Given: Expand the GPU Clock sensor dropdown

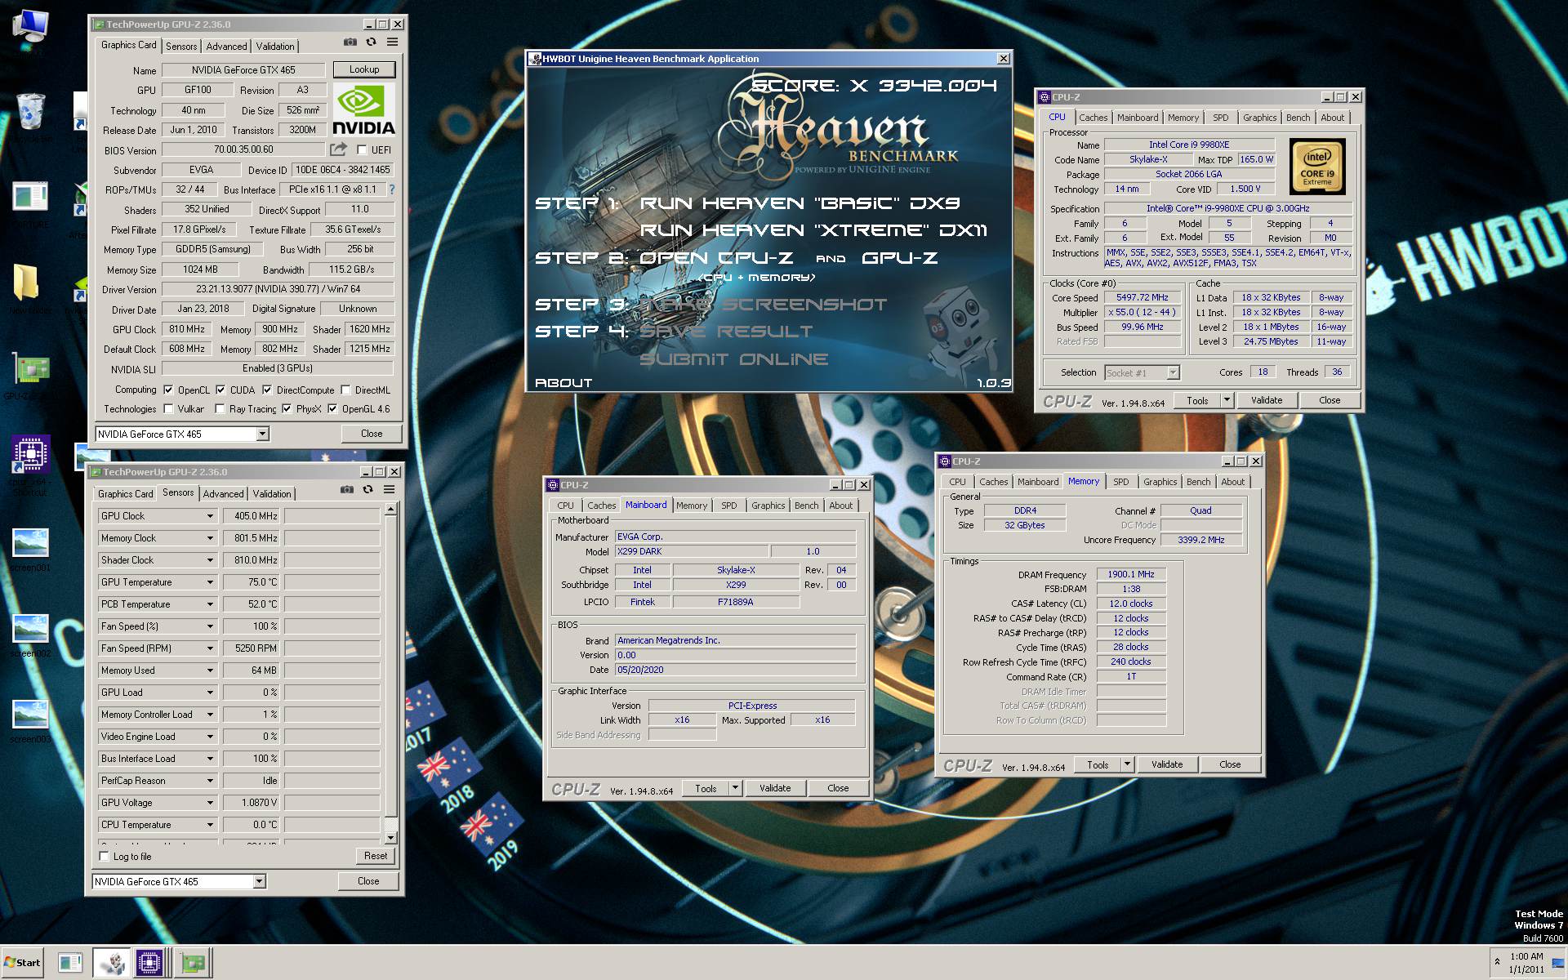Looking at the screenshot, I should (x=210, y=516).
